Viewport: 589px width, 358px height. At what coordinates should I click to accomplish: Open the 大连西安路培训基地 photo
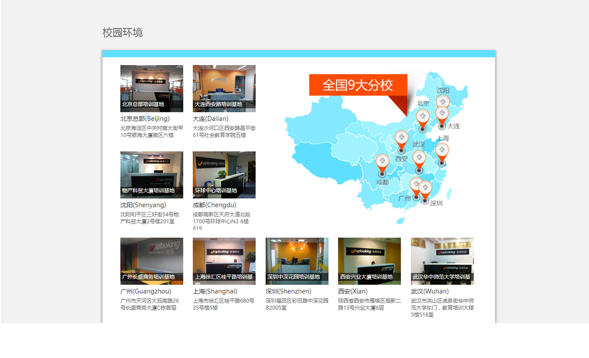pos(224,88)
